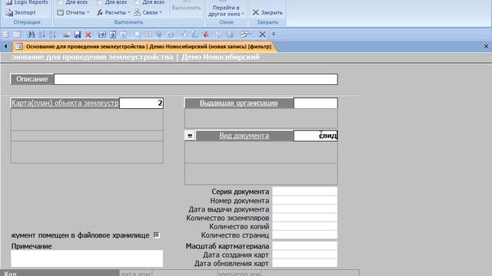The width and height of the screenshot is (492, 276).
Task: Close the document tab with X
Action: point(486,46)
